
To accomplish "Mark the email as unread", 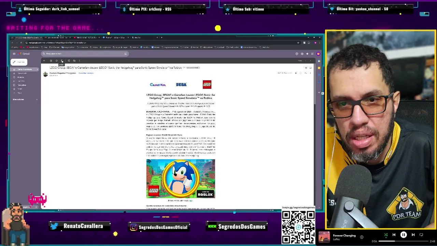I will point(69,60).
